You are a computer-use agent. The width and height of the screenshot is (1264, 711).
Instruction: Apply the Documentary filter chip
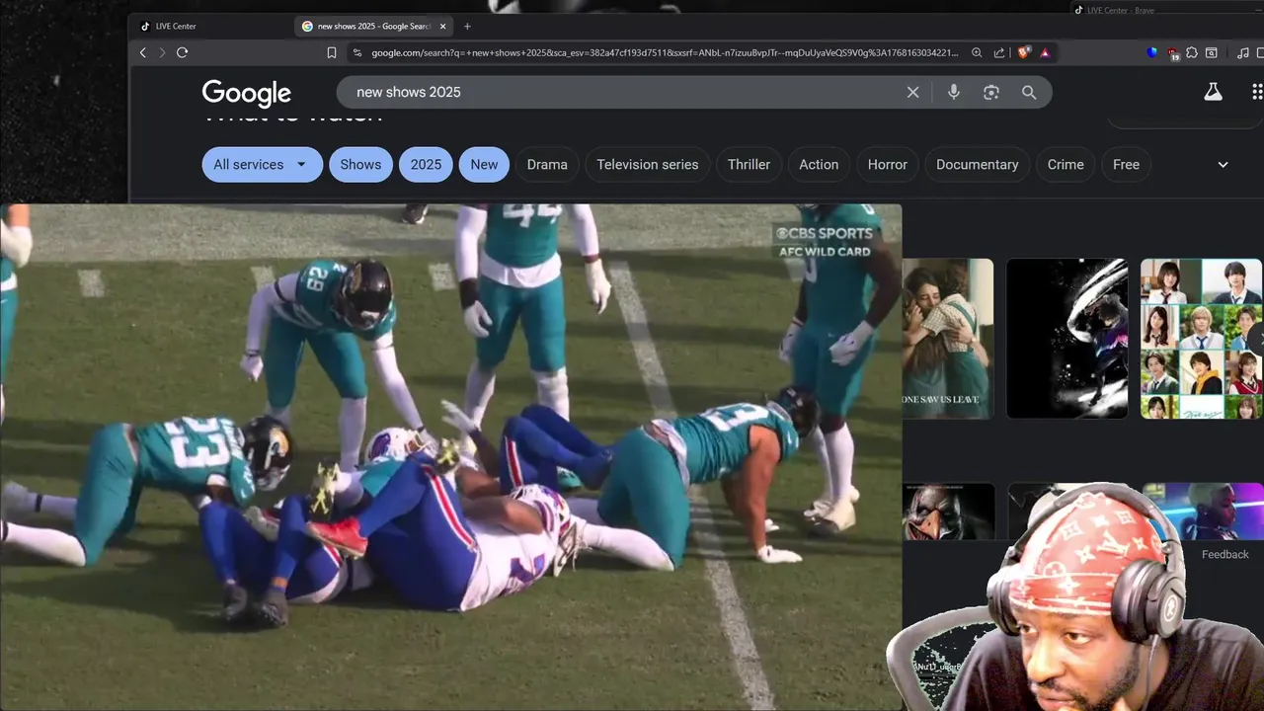(x=978, y=165)
